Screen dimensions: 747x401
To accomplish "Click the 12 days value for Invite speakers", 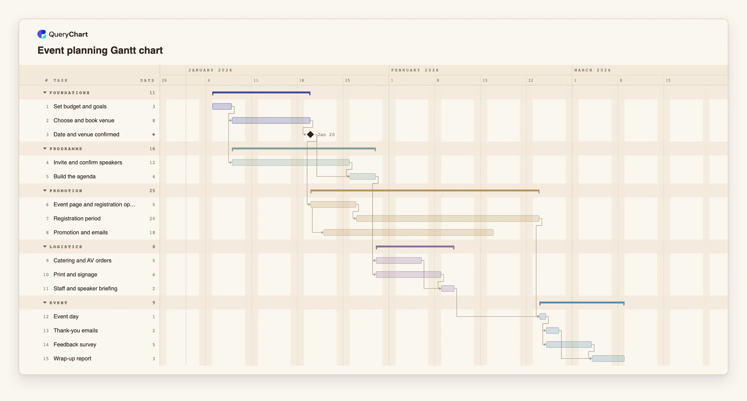I will 152,163.
